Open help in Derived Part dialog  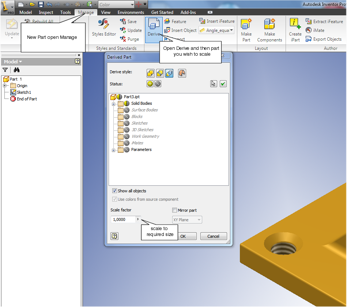pyautogui.click(x=114, y=236)
